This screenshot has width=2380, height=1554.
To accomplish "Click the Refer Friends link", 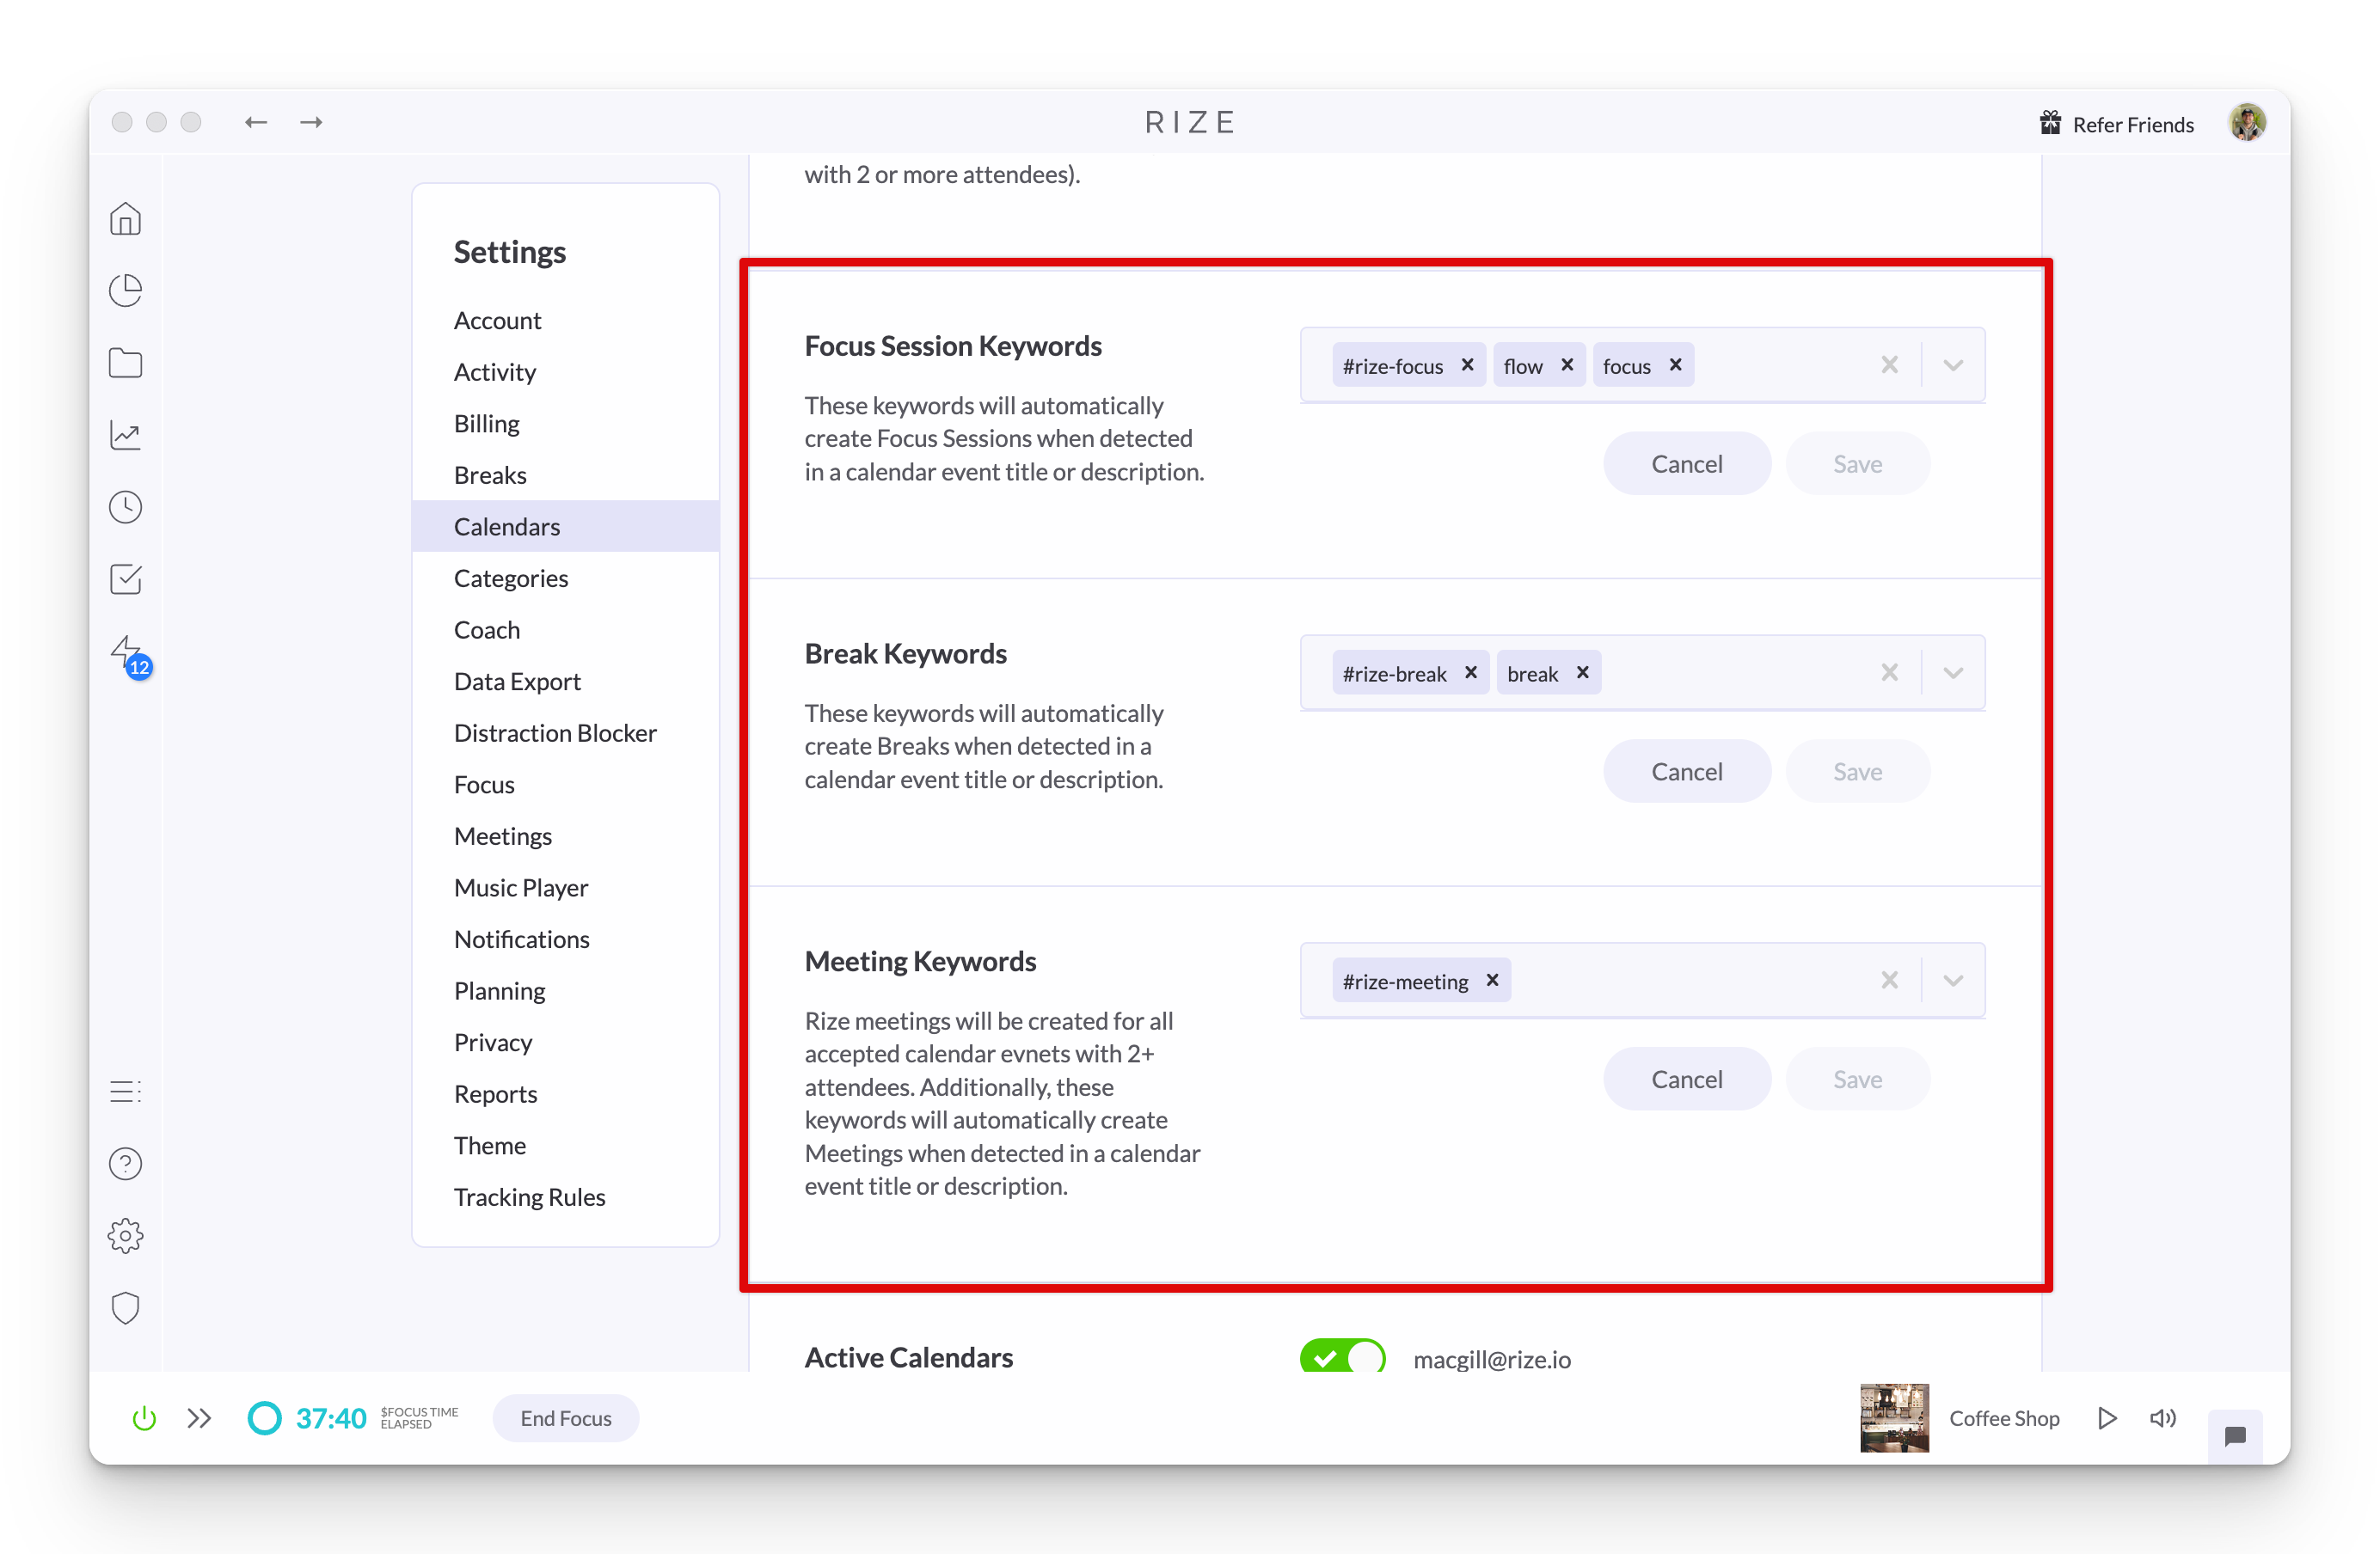I will [2133, 124].
